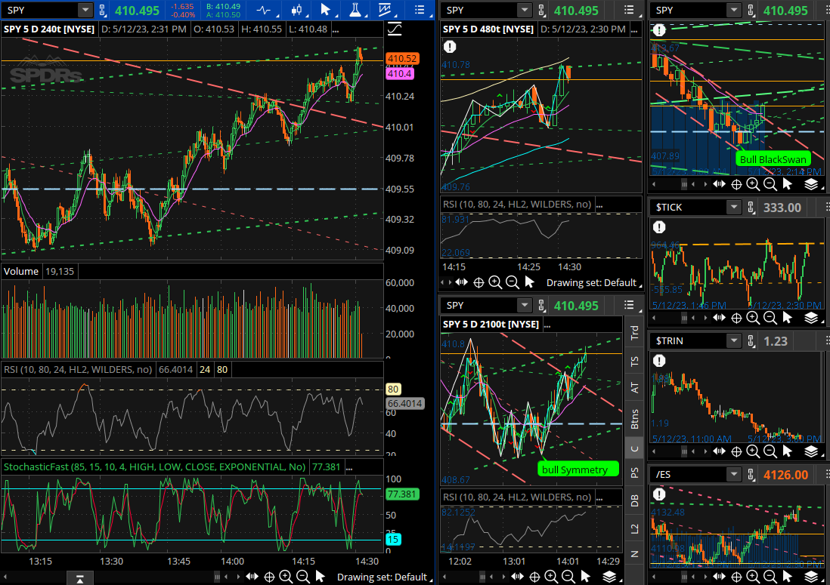Toggle symbol link icon on the $TRIN panel
Viewport: 830px width, 585px height.
(751, 341)
